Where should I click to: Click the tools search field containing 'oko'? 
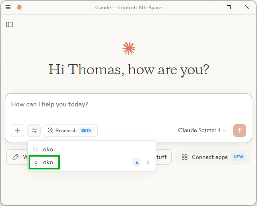pos(92,149)
